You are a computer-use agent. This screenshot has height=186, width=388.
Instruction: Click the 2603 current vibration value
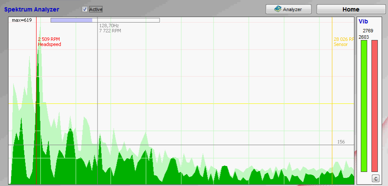coord(364,37)
